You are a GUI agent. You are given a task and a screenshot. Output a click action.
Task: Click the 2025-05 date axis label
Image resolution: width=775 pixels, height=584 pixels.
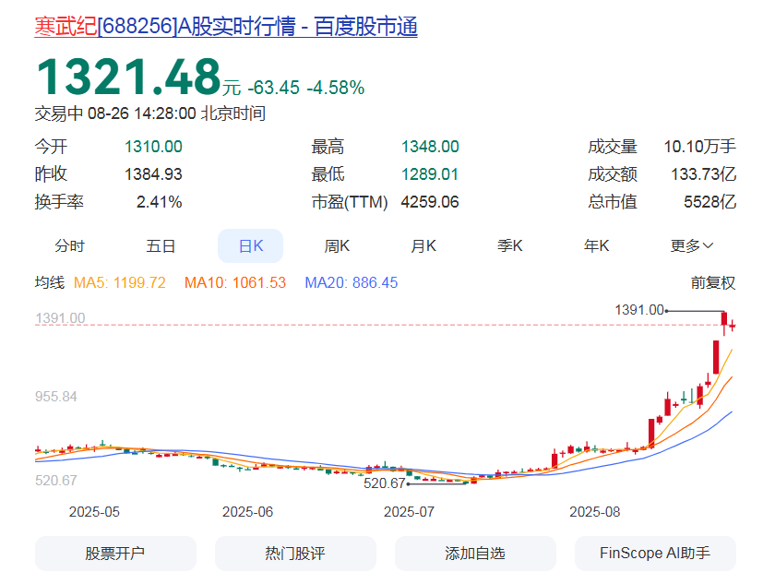pos(94,512)
